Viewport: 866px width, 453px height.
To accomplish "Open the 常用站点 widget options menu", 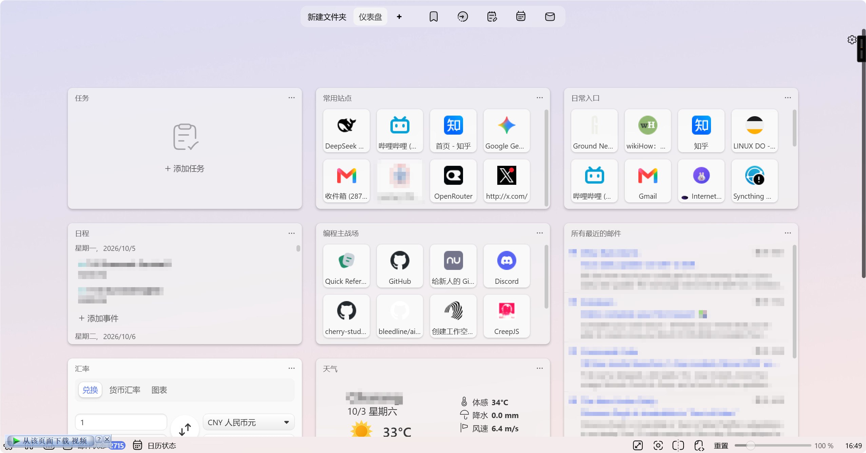I will pos(540,98).
